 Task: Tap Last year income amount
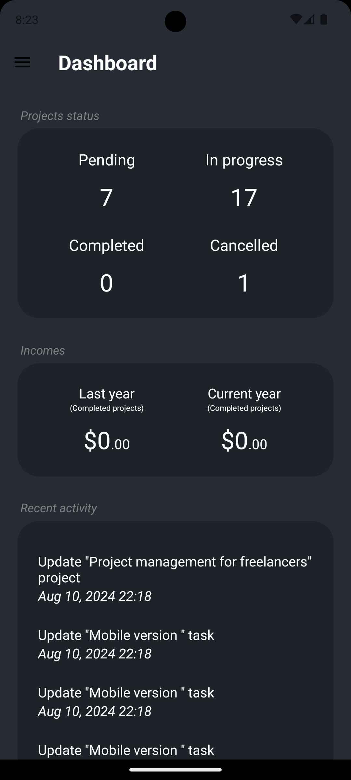coord(107,441)
